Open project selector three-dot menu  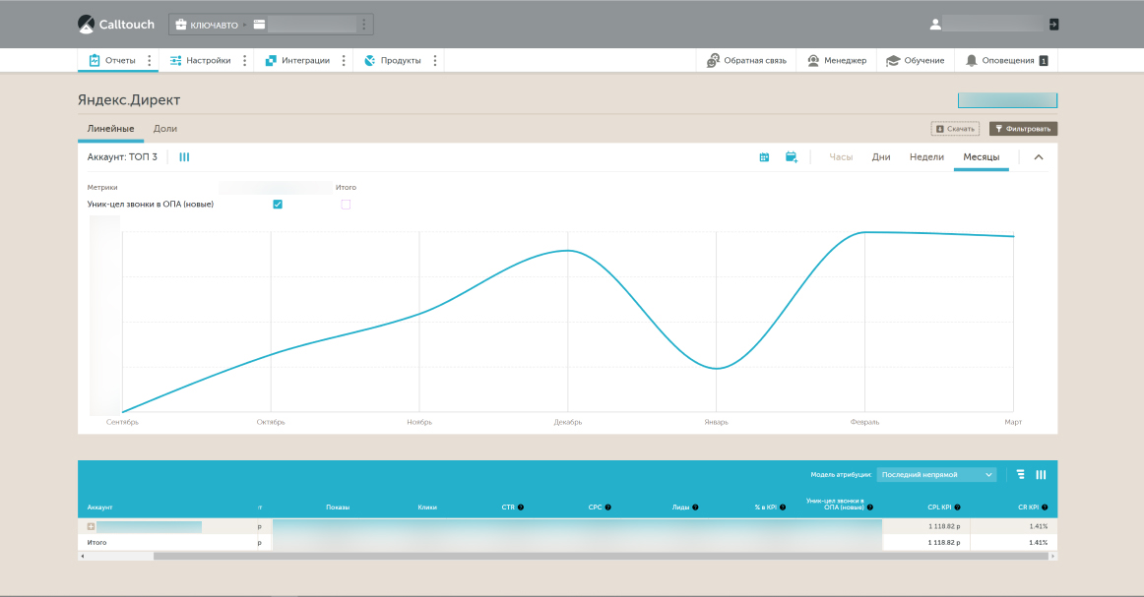point(364,25)
